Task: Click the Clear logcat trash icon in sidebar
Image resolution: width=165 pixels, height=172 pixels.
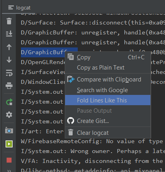Action: [9, 21]
